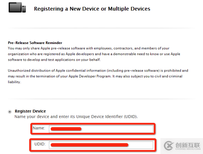Click the redacted value in the Name field

coord(66,129)
